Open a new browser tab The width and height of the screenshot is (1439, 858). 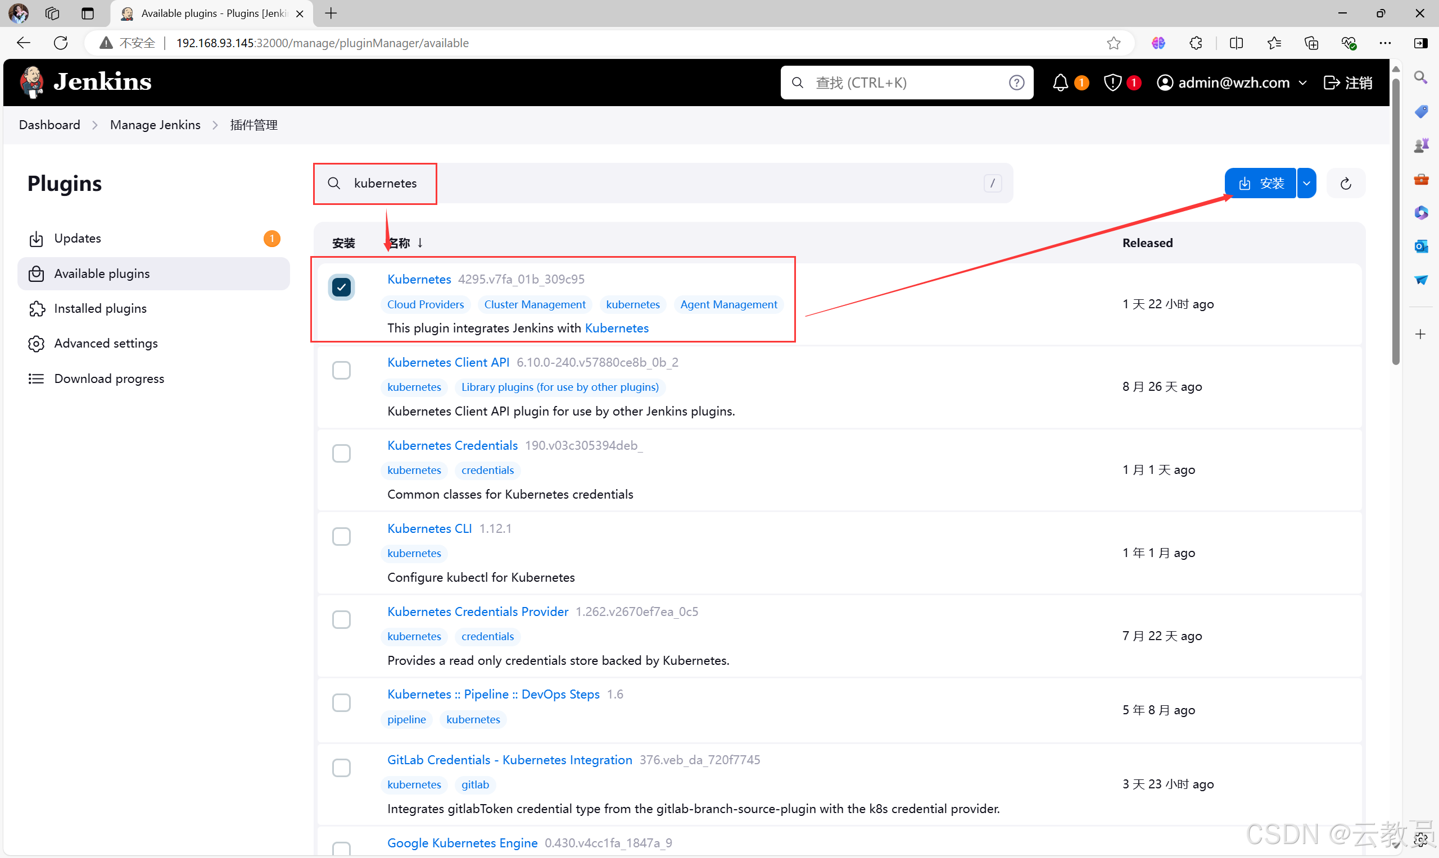pos(331,13)
